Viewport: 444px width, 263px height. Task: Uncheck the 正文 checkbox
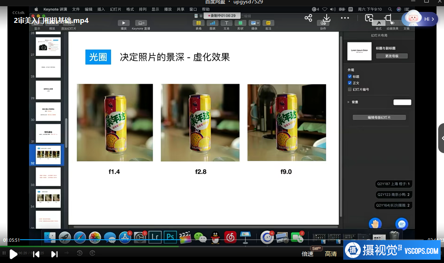coord(350,83)
